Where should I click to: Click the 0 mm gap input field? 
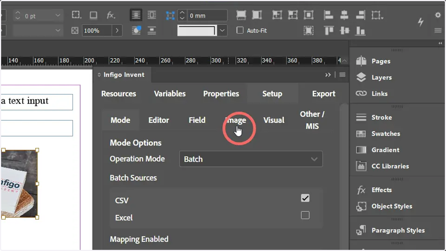(x=207, y=15)
